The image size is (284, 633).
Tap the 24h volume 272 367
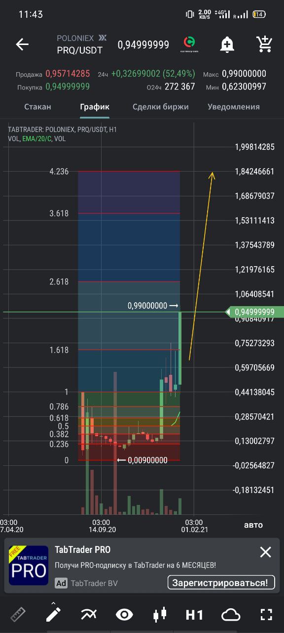[x=180, y=87]
